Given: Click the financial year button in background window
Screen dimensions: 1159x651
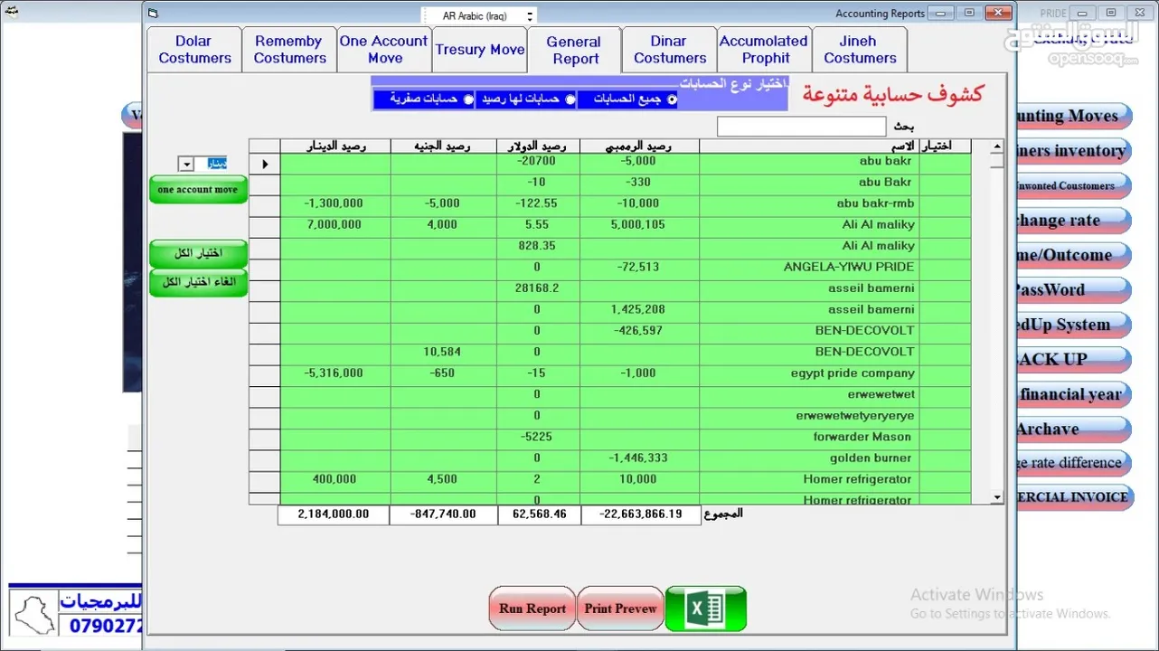Looking at the screenshot, I should coord(1073,394).
